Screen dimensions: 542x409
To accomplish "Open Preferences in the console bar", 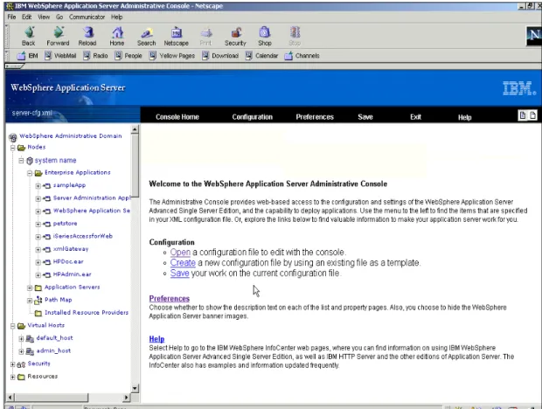I will (x=315, y=117).
